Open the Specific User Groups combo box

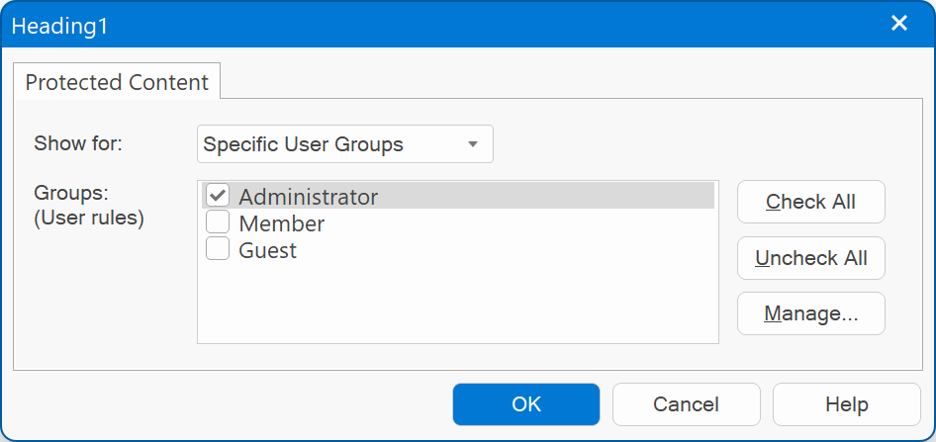pos(345,143)
